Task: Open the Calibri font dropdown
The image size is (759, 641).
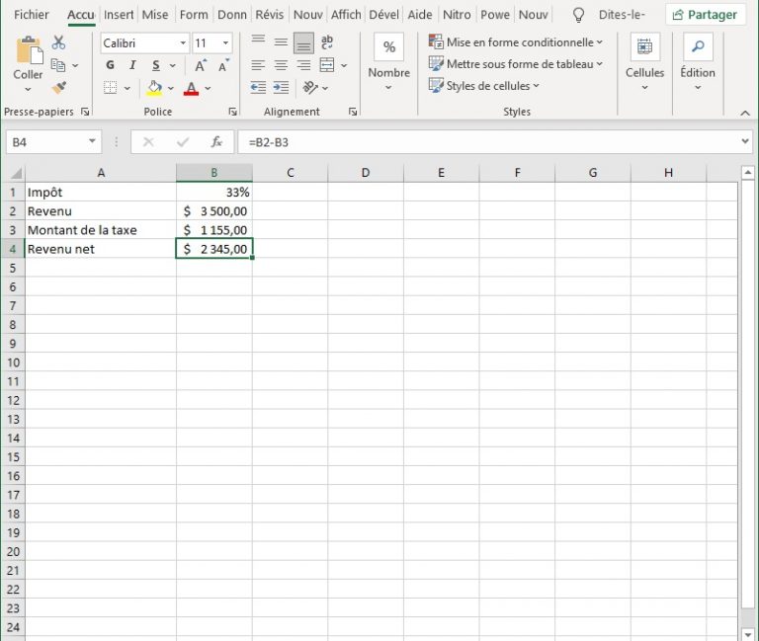Action: coord(183,43)
